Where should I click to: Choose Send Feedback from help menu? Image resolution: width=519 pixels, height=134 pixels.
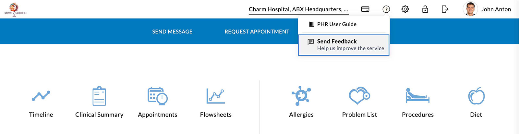point(344,45)
